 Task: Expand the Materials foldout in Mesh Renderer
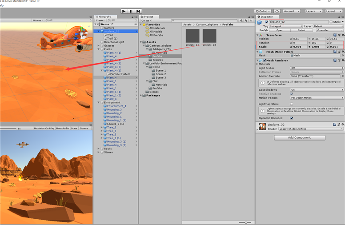pyautogui.click(x=257, y=64)
